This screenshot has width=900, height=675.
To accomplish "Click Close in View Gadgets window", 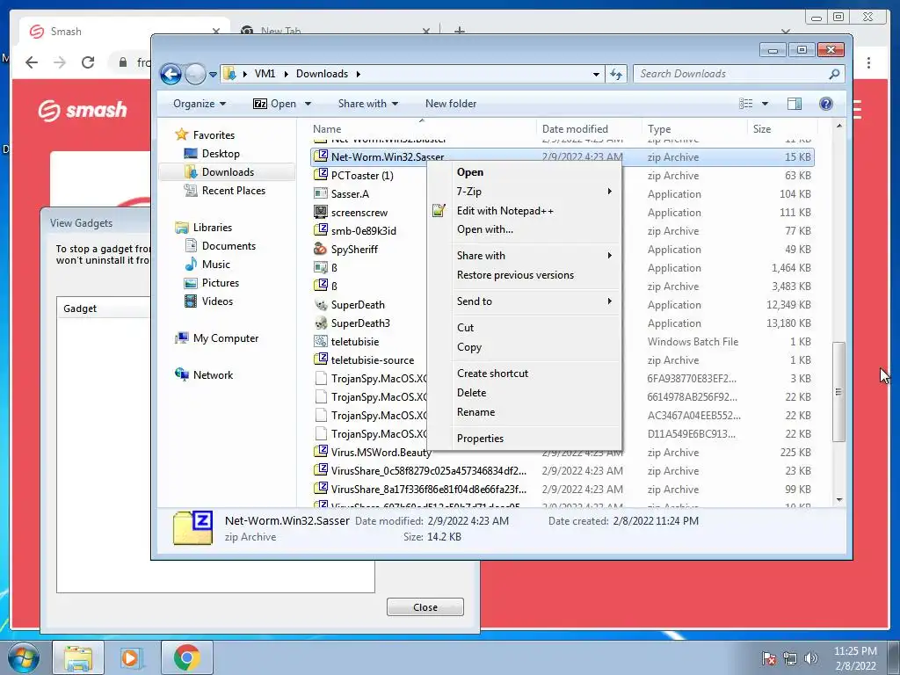I will [425, 607].
